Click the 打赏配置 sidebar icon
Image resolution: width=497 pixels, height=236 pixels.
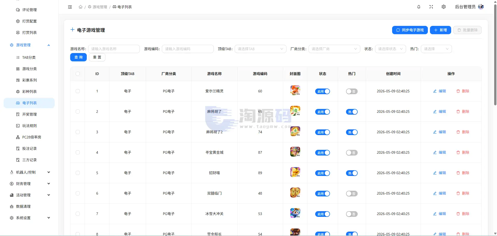[x=18, y=21]
